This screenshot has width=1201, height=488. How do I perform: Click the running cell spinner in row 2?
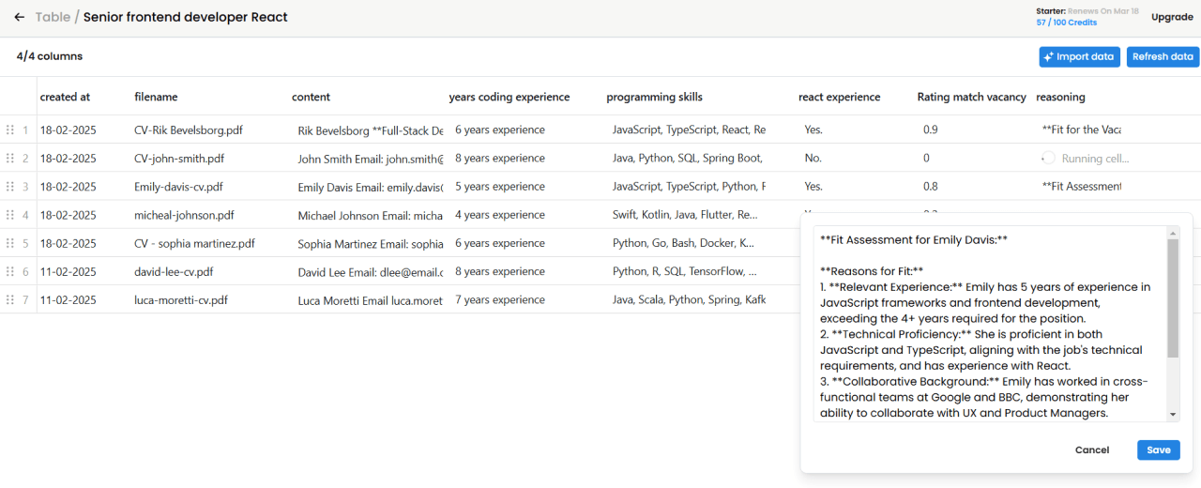[x=1048, y=159]
